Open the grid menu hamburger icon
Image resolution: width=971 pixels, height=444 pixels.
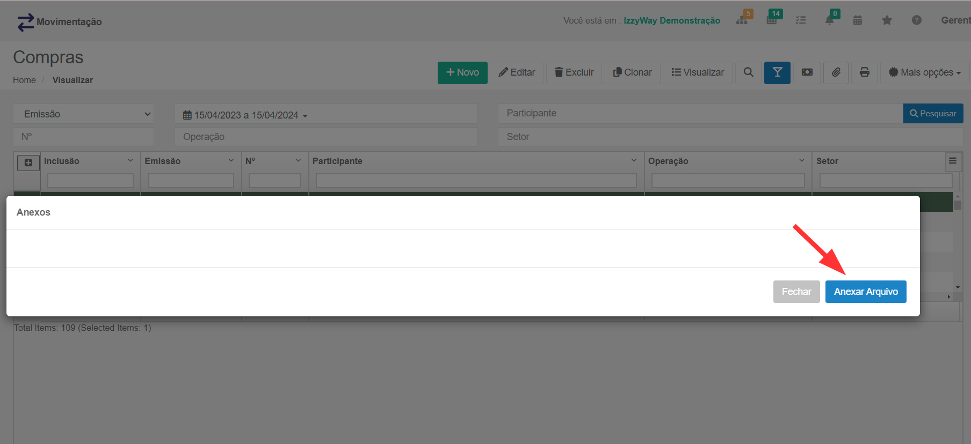[x=953, y=161]
